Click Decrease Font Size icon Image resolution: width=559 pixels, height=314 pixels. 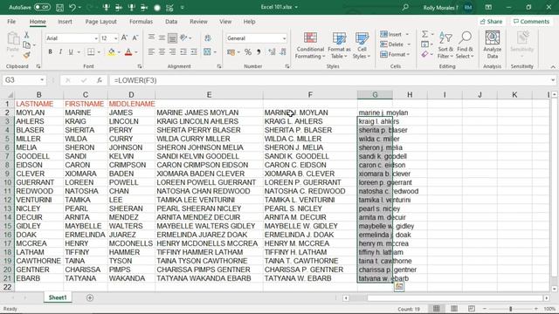tap(135, 38)
